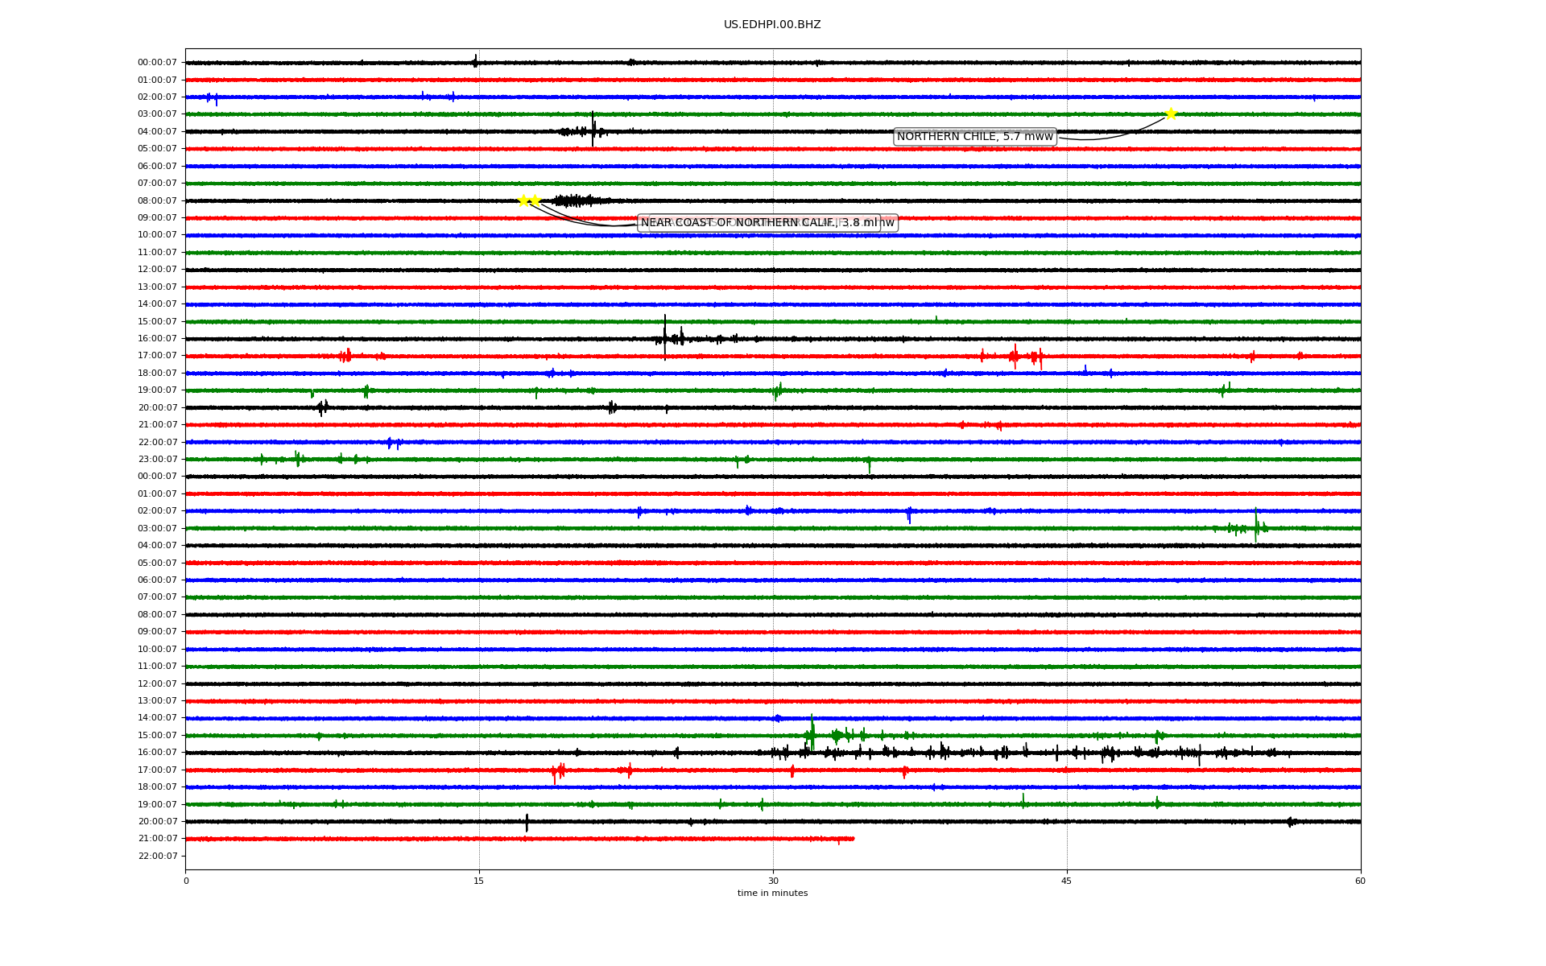Select the NEAR COAST OF NORTHERN CALIF. annotation
The height and width of the screenshot is (966, 1546).
pos(759,223)
